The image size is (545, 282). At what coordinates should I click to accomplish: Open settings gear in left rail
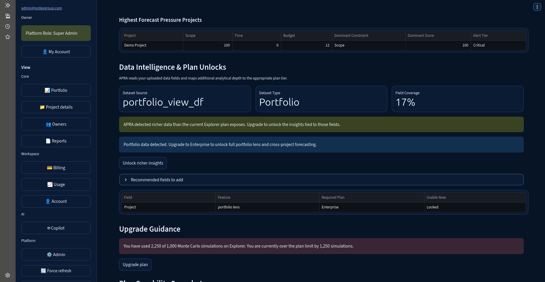8,275
